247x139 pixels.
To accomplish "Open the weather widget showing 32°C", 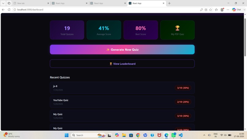I will click(x=12, y=135).
